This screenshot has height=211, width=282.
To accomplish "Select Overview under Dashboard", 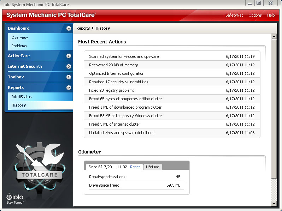I will [41, 37].
